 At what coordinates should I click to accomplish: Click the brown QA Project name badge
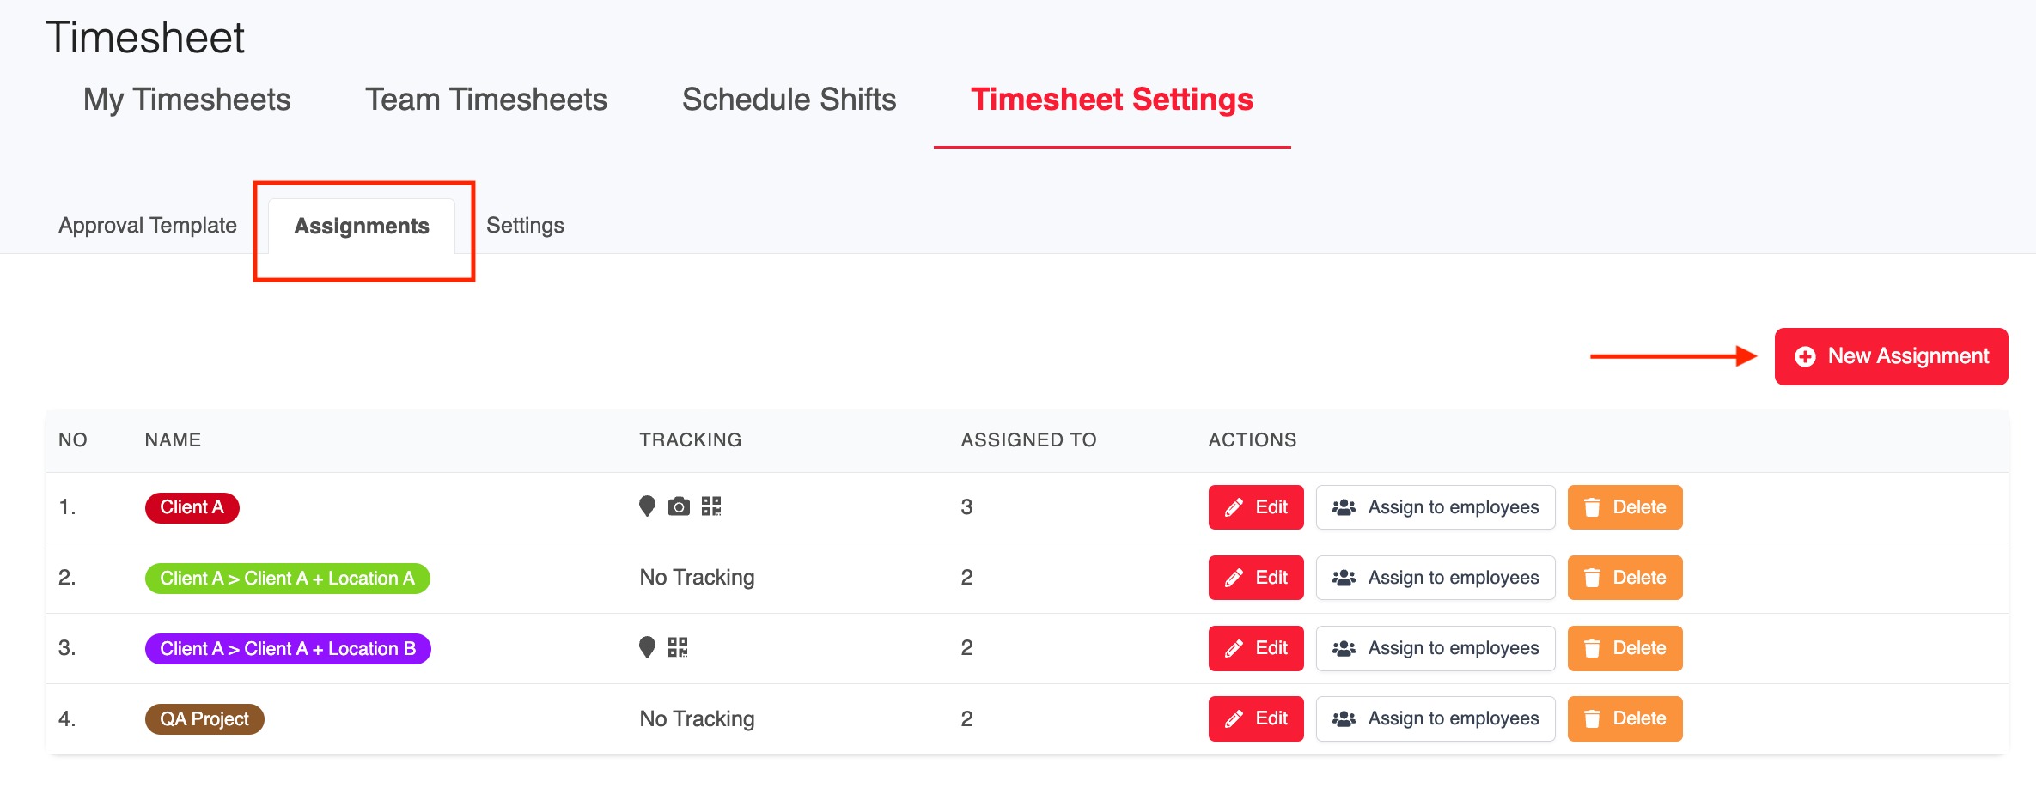click(204, 719)
